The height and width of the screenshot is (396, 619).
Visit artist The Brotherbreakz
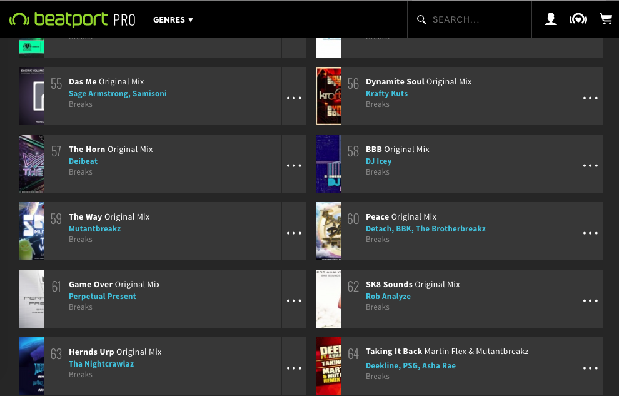(450, 228)
